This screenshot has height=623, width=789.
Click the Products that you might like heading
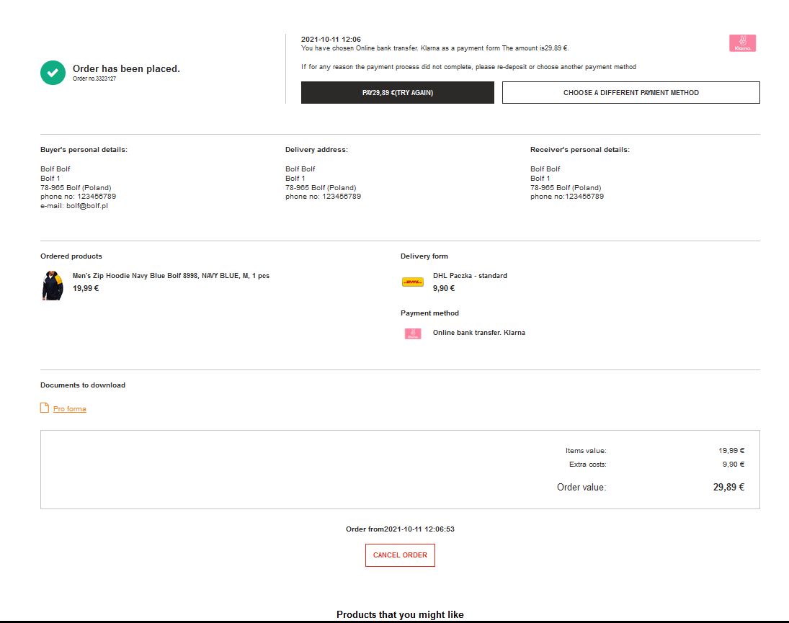coord(400,614)
